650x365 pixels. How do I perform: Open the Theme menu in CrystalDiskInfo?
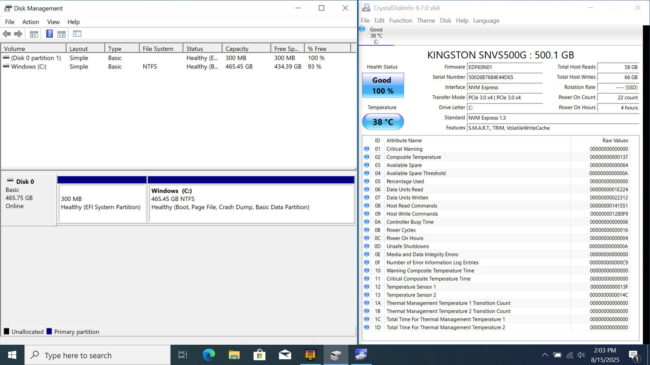click(x=426, y=21)
